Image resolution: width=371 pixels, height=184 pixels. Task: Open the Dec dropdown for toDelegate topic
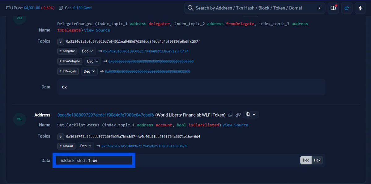tap(89, 71)
